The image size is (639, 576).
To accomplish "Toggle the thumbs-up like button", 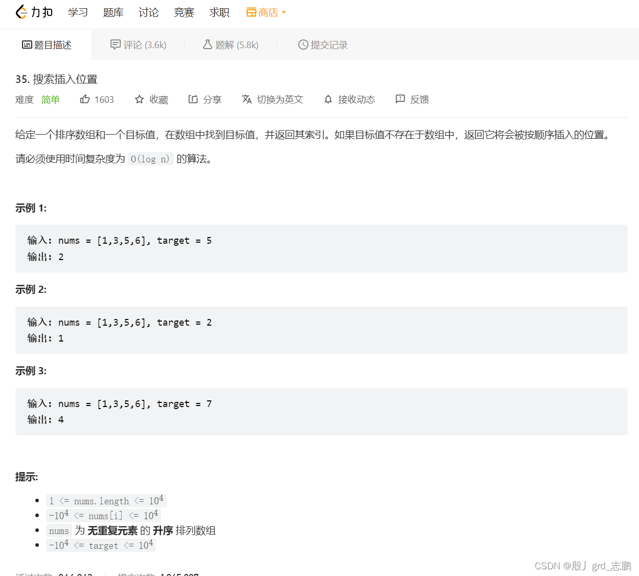I will (85, 98).
